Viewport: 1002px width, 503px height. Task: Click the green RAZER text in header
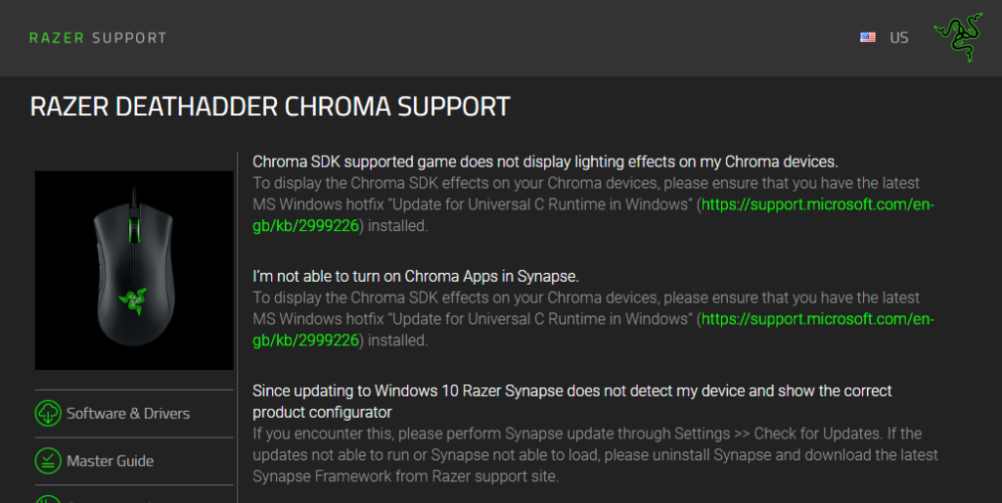(57, 38)
